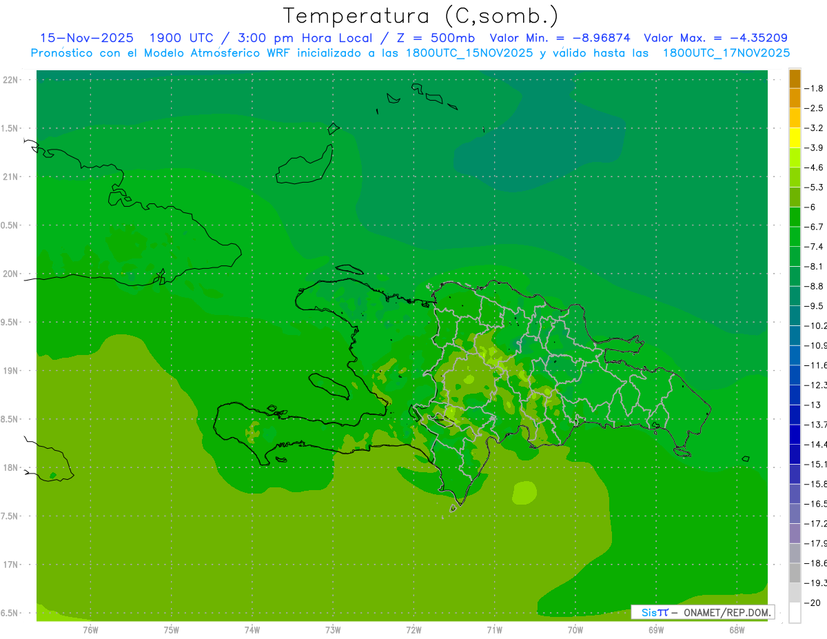Click the "20N" latitude axis label

coord(11,274)
